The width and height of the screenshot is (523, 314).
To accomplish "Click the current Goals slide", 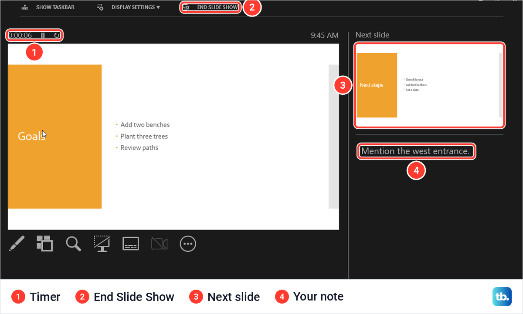I will coord(173,137).
